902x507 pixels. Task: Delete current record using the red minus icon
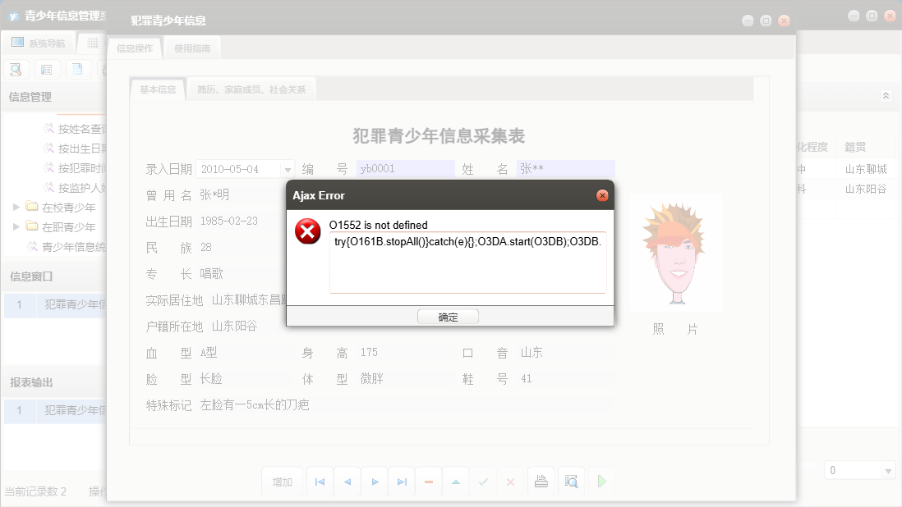(x=428, y=481)
